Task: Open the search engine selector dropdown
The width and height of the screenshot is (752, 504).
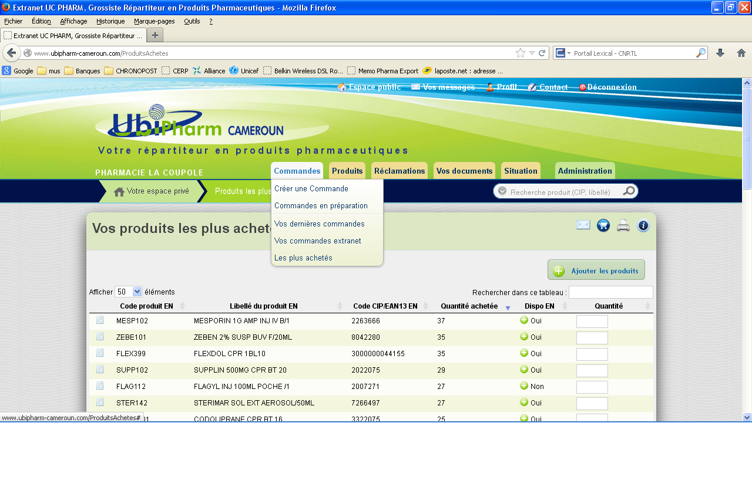Action: click(x=563, y=53)
